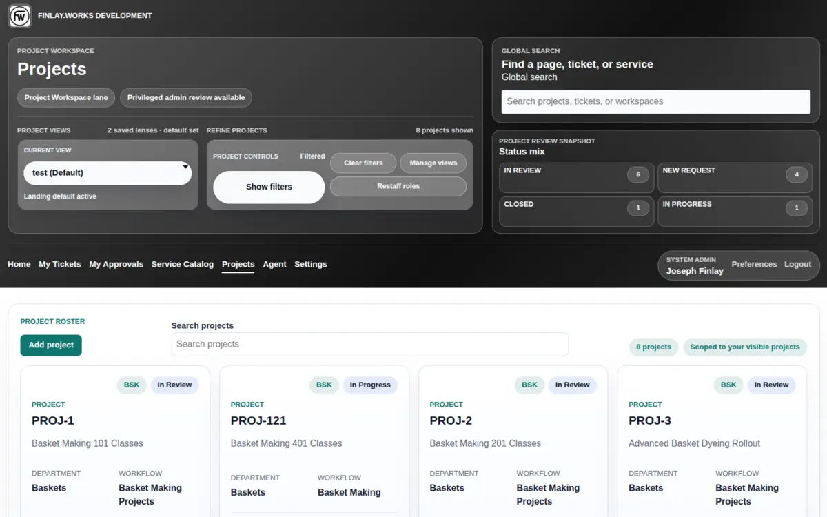Click the 8 projects shown label
The height and width of the screenshot is (517, 827).
(445, 130)
